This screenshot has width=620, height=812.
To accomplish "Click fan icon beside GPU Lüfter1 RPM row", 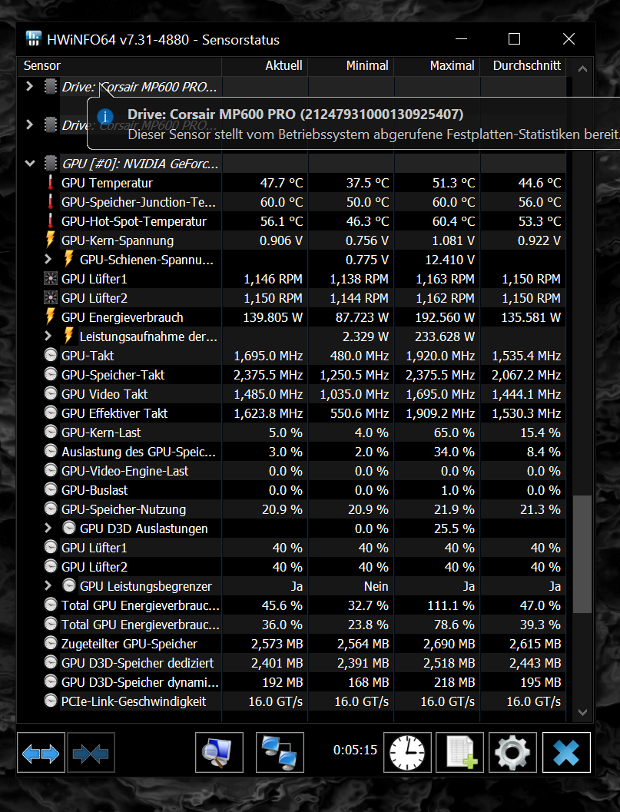I will (x=50, y=279).
